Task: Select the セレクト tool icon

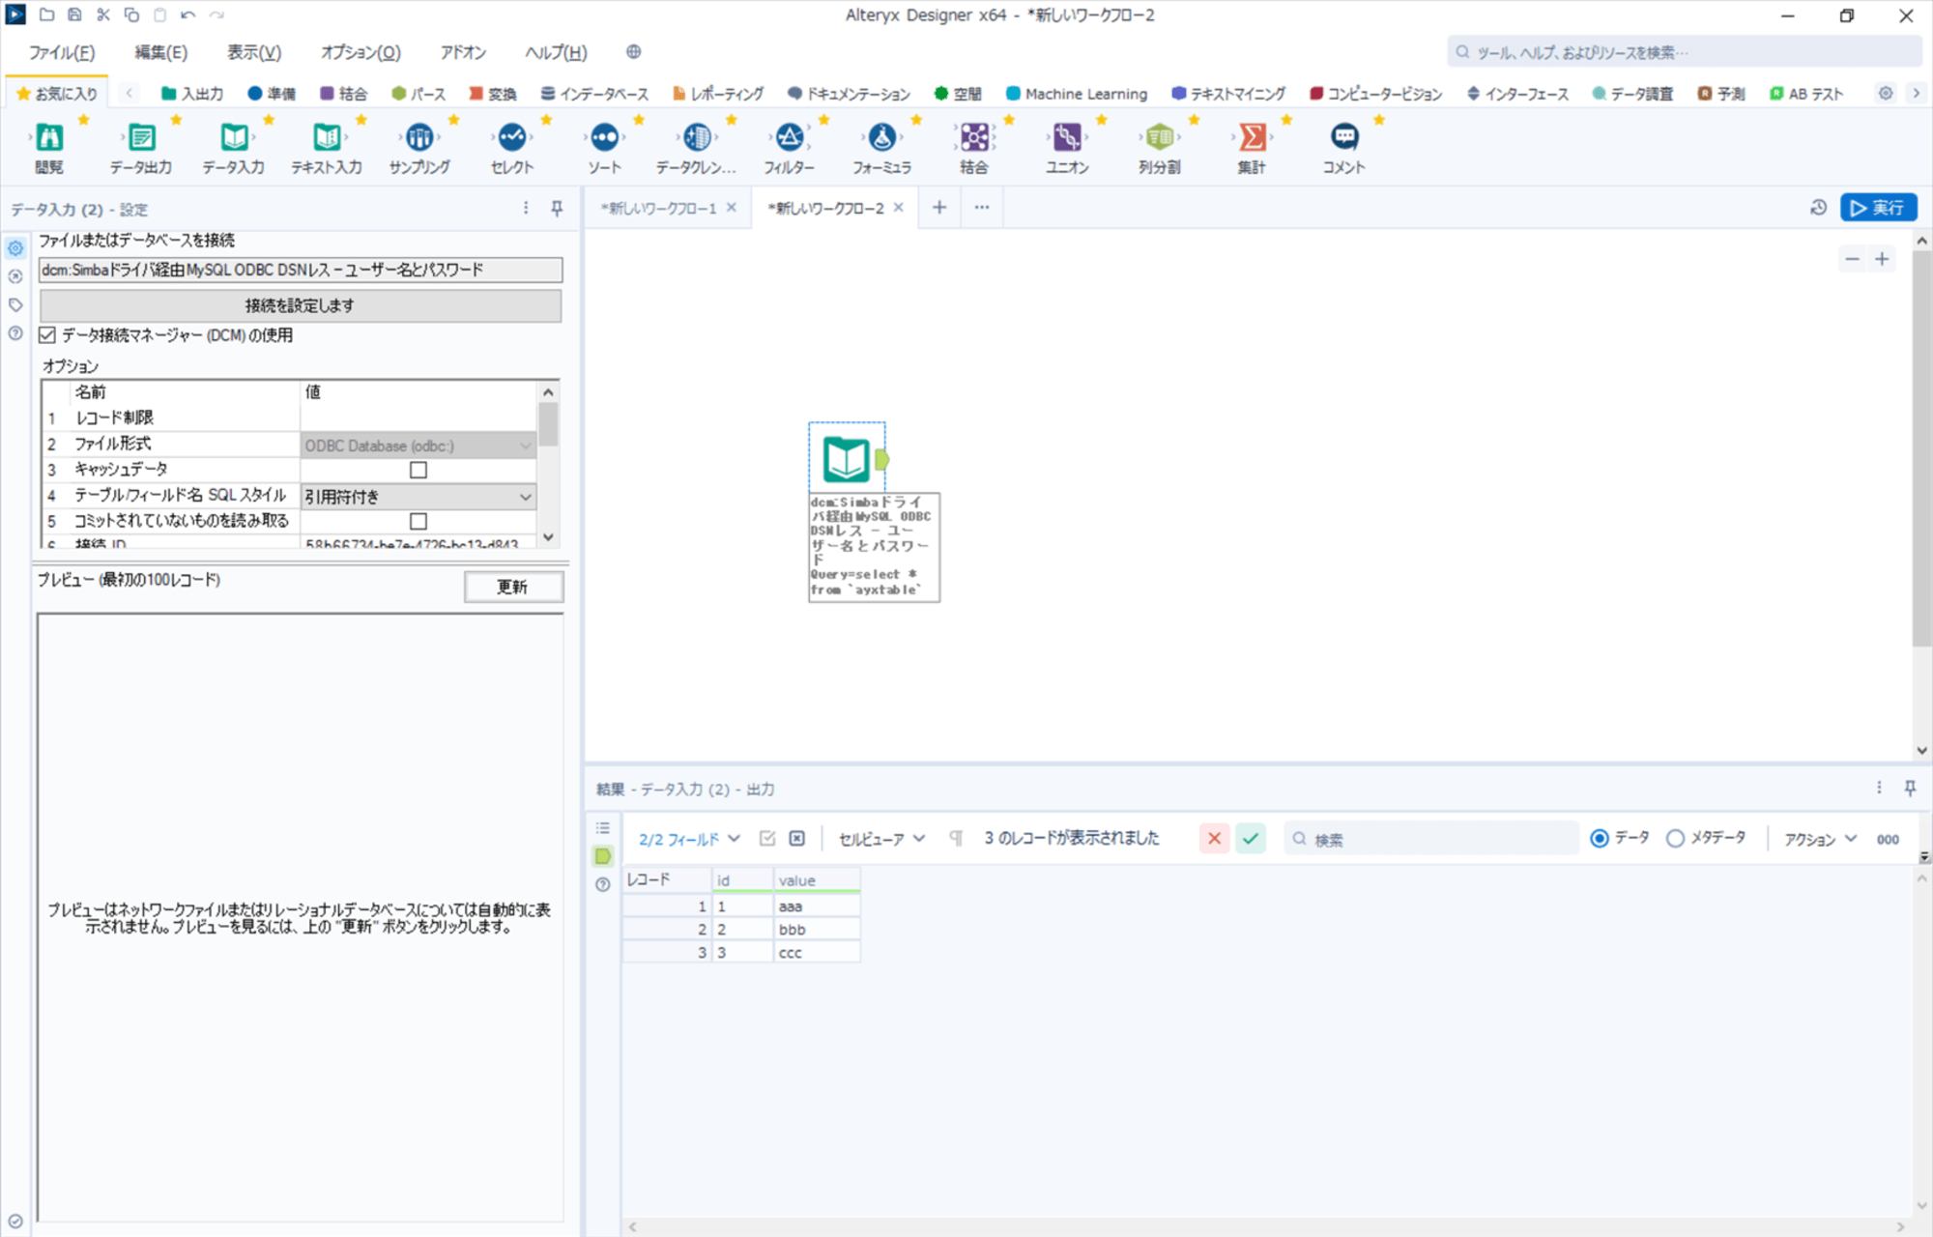Action: click(x=512, y=137)
